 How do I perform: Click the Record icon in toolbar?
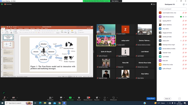(x=79, y=98)
